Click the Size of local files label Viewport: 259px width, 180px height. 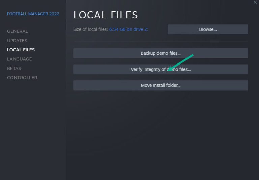(x=90, y=29)
